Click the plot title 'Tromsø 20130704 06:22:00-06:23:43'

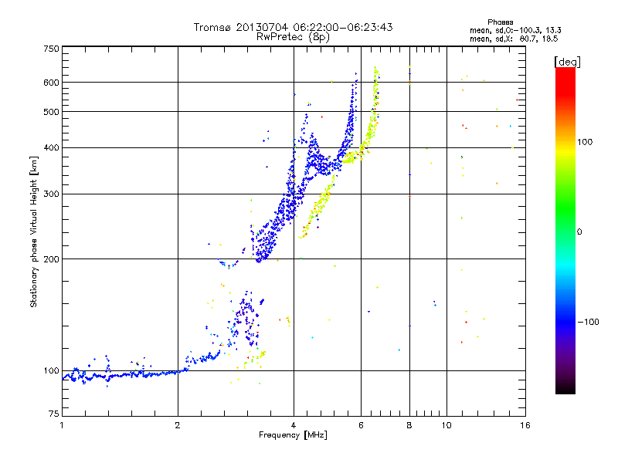click(293, 27)
